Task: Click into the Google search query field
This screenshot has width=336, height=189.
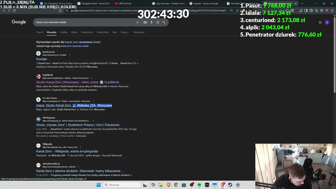Action: tap(85, 22)
